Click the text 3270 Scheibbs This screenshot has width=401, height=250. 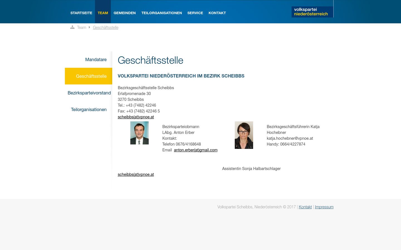click(131, 99)
